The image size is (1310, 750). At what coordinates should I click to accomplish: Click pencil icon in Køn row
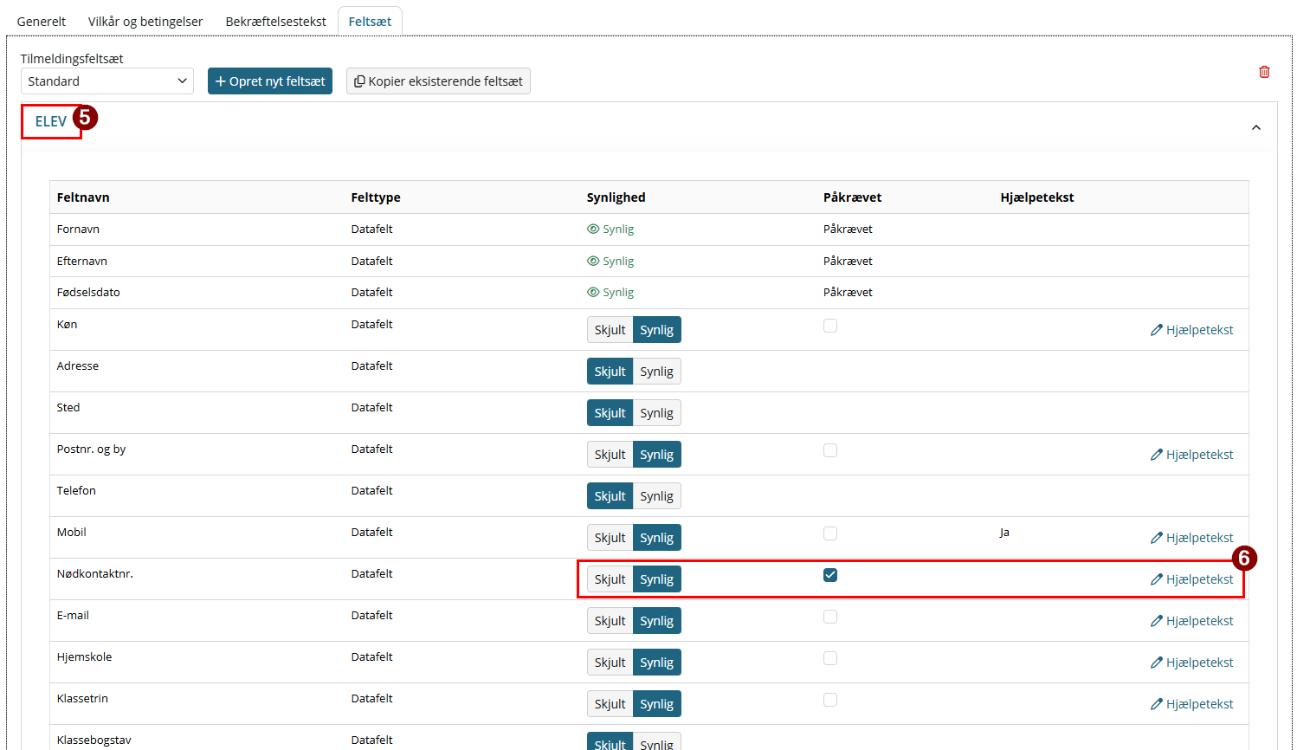tap(1156, 330)
